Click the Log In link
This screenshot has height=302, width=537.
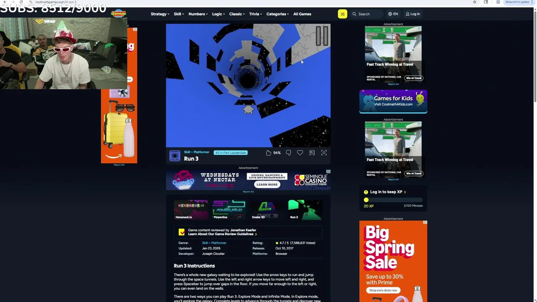click(x=413, y=14)
